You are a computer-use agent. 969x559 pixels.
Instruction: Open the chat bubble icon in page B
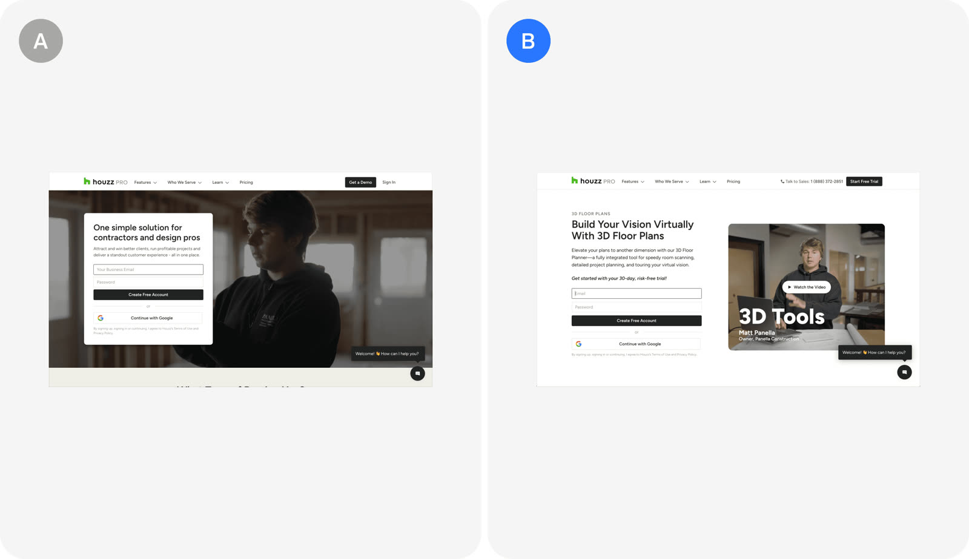[904, 372]
